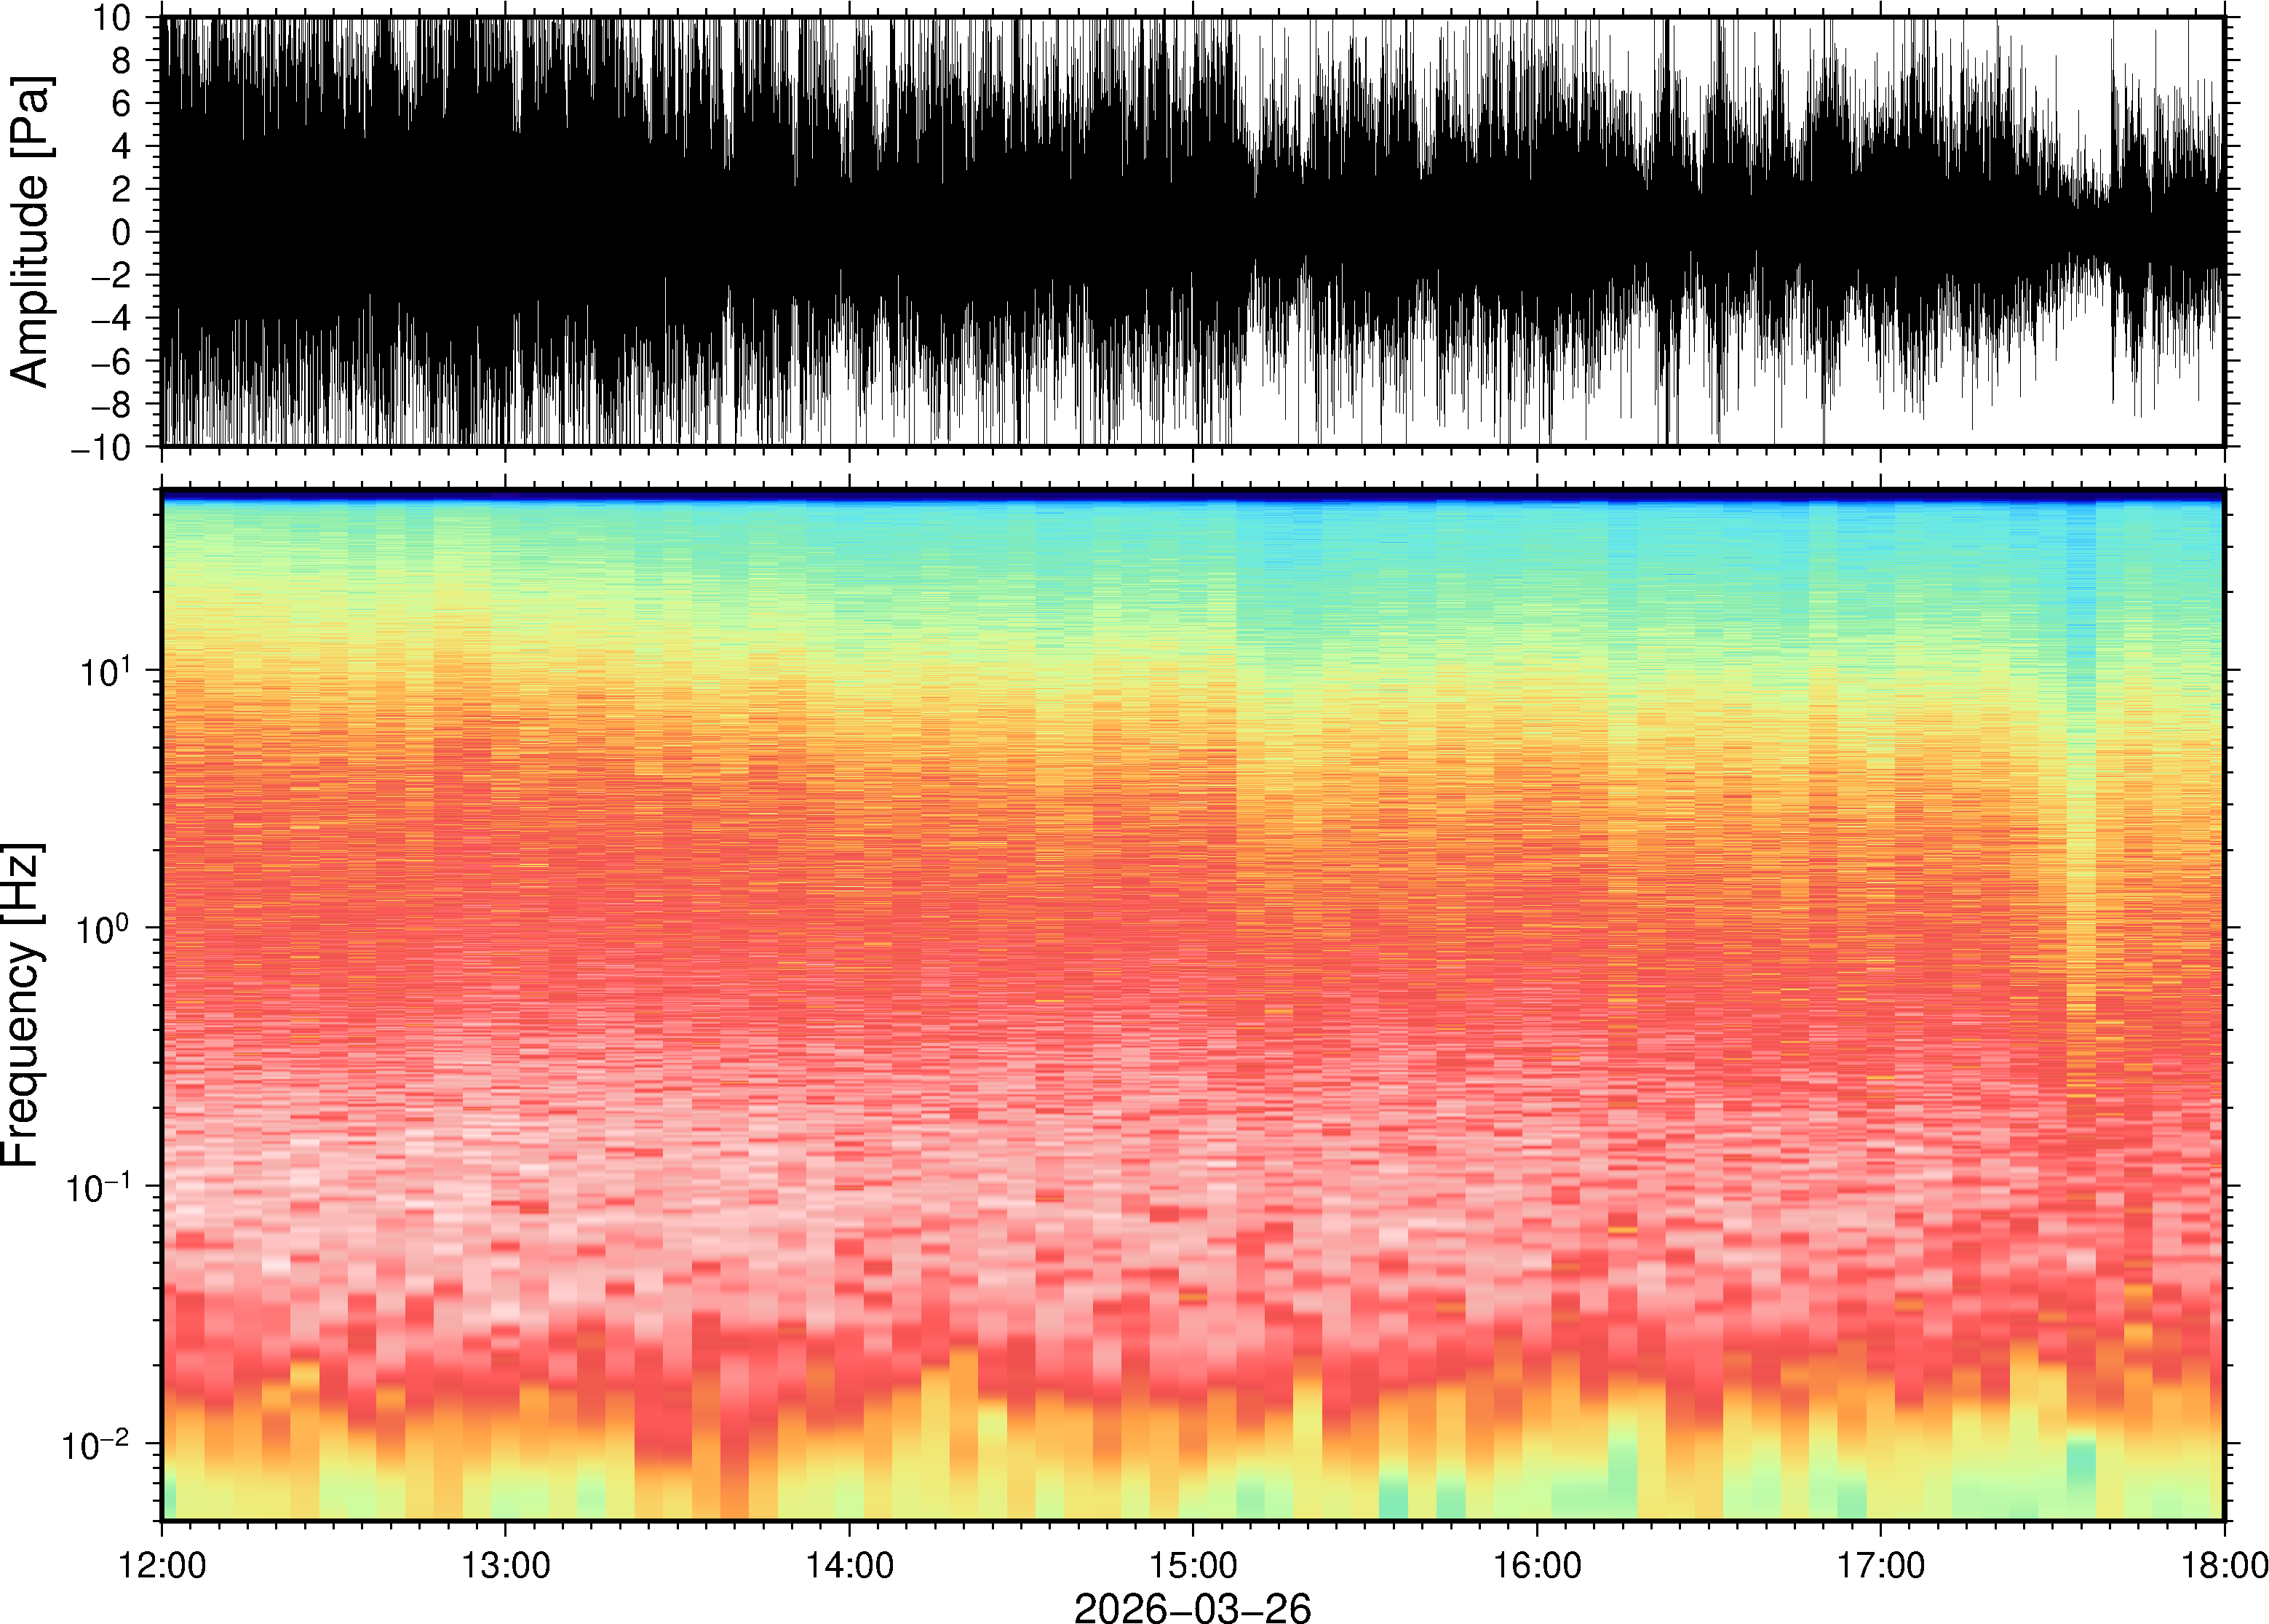2269x1624 pixels.
Task: Click the 16:00 time axis label
Action: 1537,1564
